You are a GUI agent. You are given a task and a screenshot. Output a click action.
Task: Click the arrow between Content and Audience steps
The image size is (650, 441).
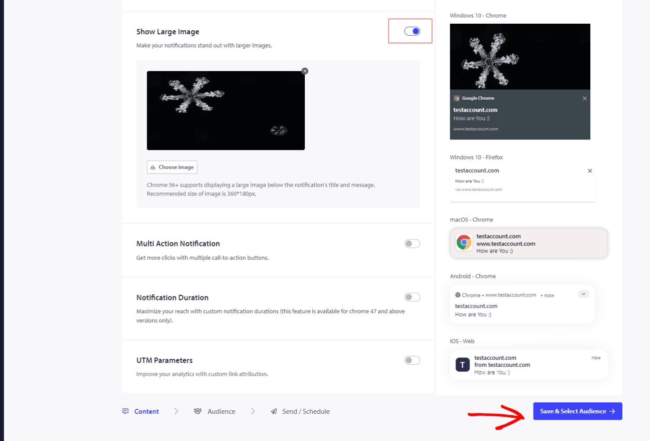tap(176, 411)
